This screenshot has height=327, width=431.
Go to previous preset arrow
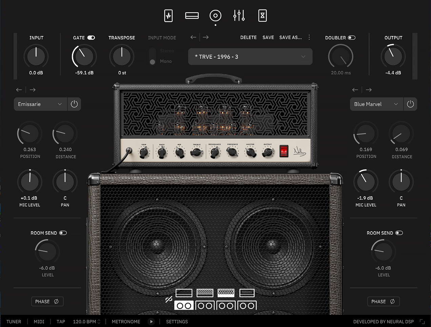click(193, 37)
